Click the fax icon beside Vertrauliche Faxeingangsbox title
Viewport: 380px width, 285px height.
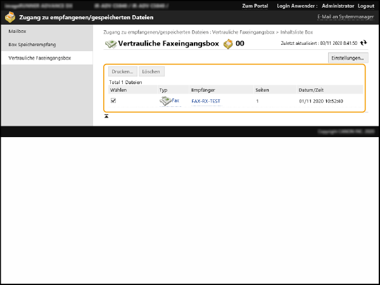tap(111, 44)
